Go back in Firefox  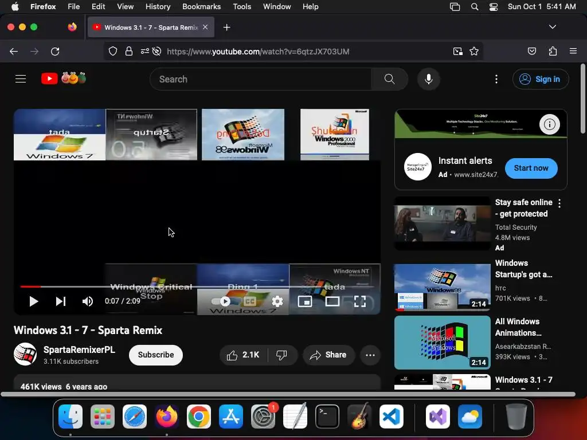click(14, 51)
